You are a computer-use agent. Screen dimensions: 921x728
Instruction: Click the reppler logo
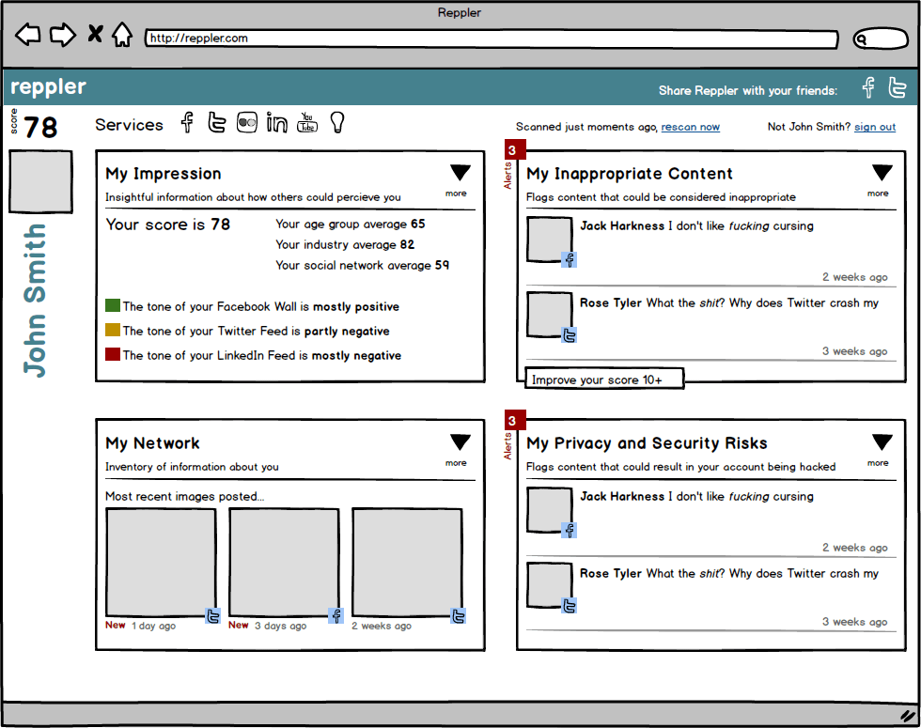coord(48,86)
